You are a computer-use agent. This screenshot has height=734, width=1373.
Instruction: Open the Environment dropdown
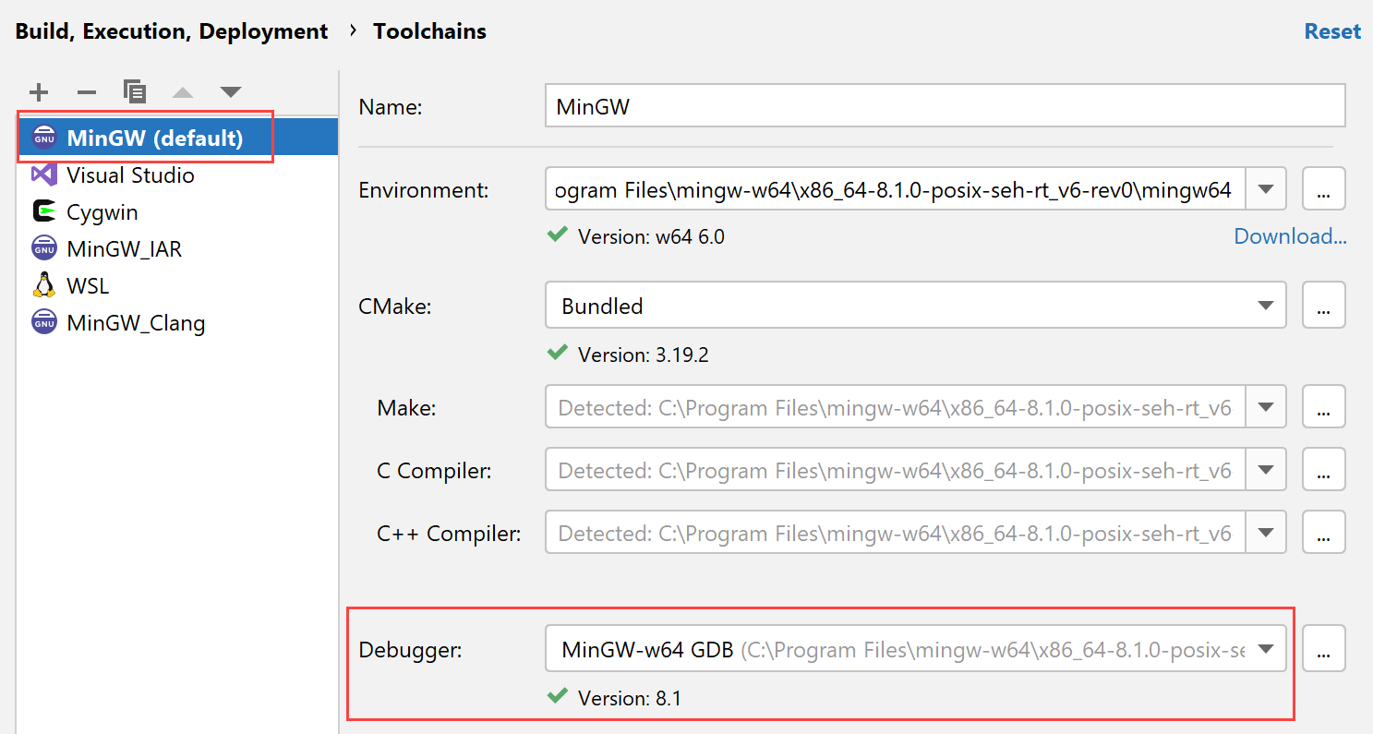tap(1266, 188)
